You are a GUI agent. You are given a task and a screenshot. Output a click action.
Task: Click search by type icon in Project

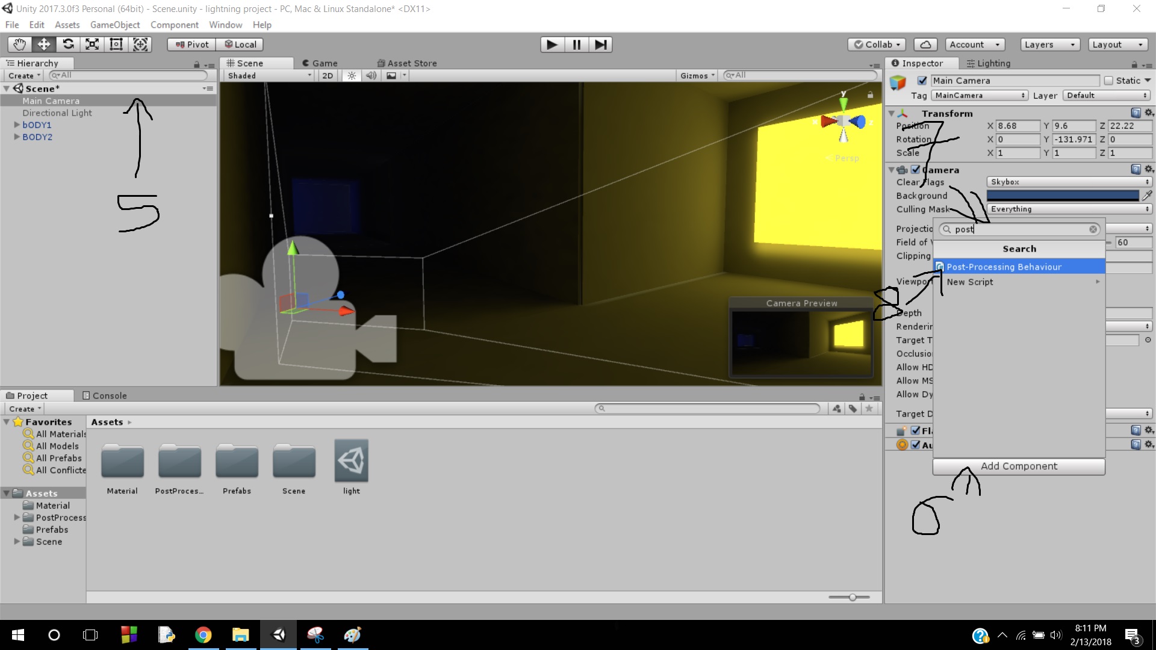837,409
